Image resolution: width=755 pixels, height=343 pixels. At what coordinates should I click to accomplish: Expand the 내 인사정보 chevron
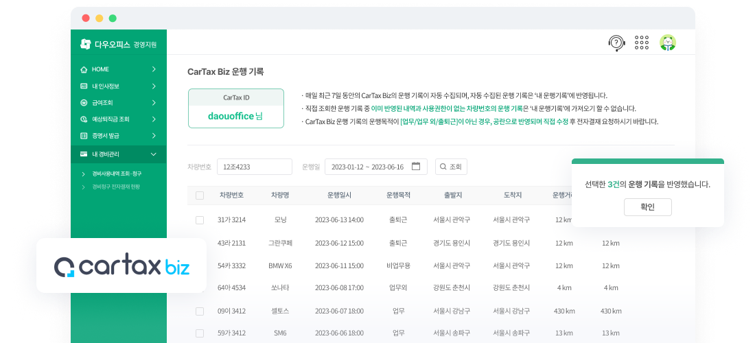pos(154,86)
